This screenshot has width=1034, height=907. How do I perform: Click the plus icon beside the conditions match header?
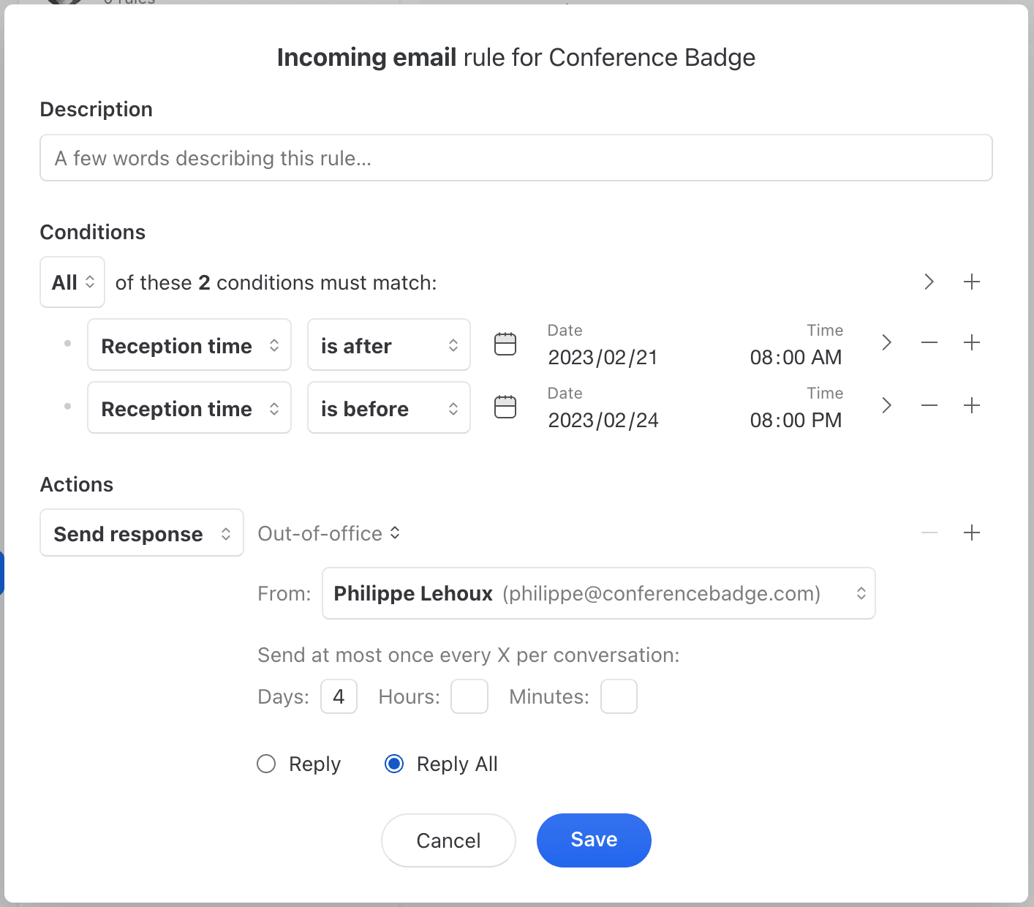[972, 282]
